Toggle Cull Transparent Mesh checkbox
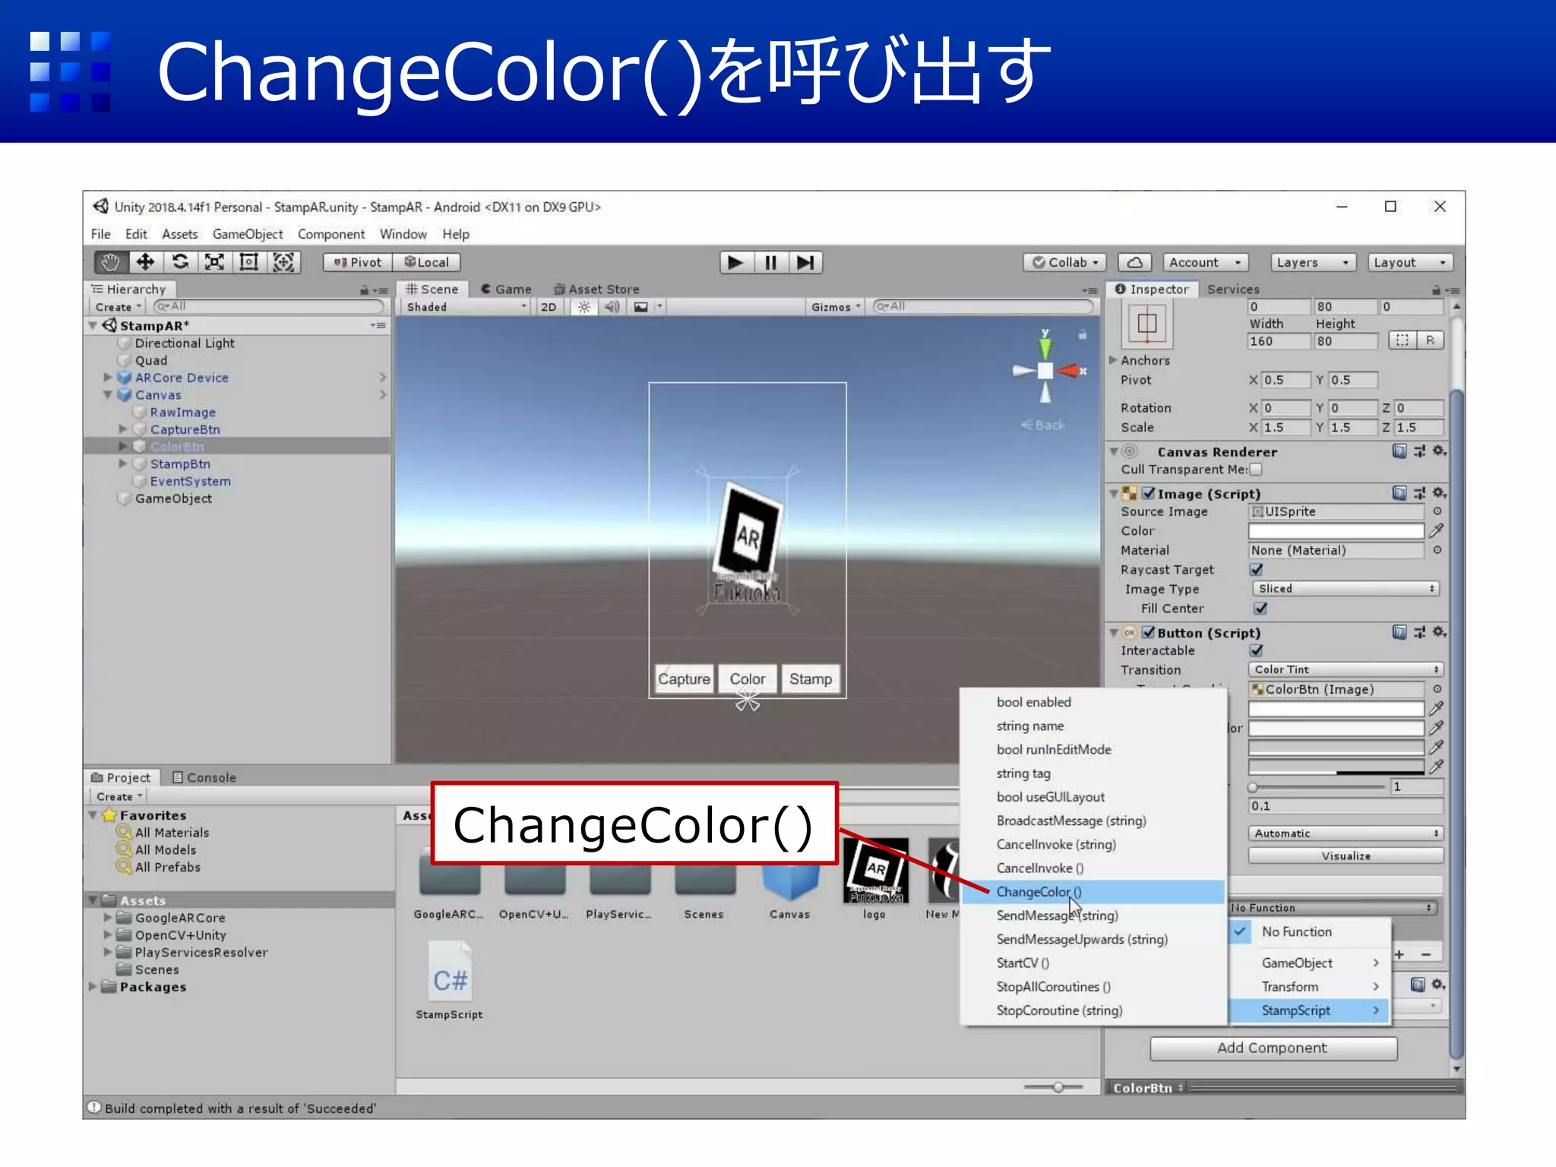 (x=1257, y=470)
